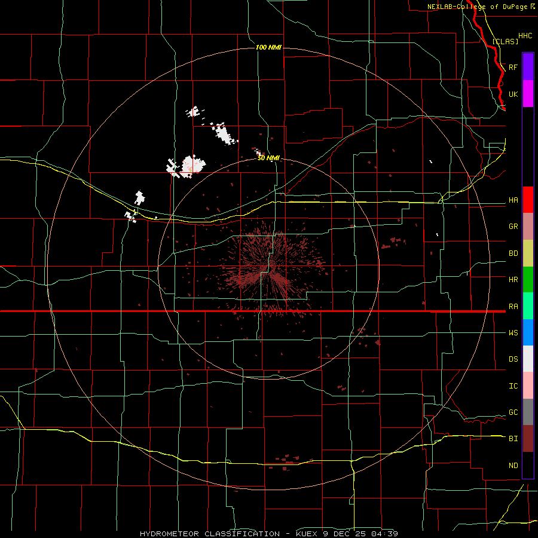This screenshot has width=538, height=538.
Task: Click the 'NEXLAB-College of DuPage' credit text
Action: point(477,7)
